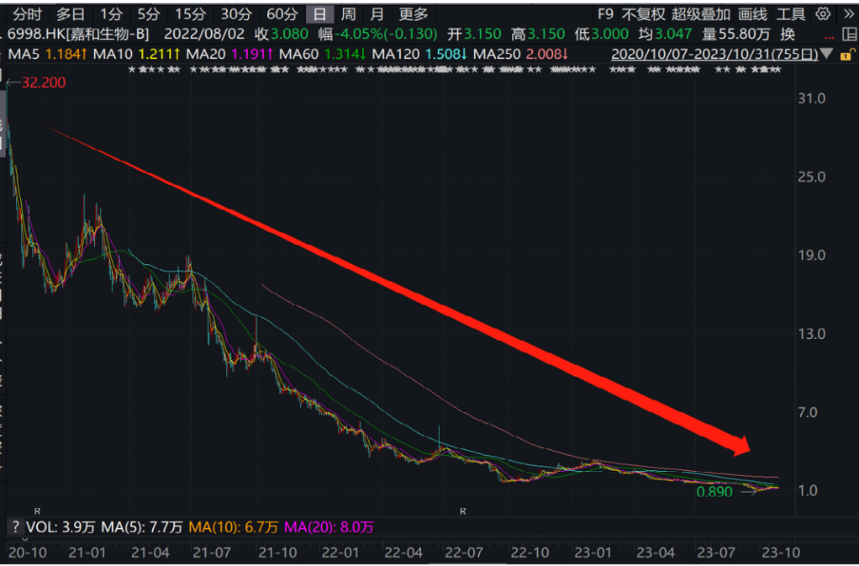The image size is (859, 566).
Task: Click the 2020/10/07-2023/10/31 date range link
Action: (x=714, y=54)
